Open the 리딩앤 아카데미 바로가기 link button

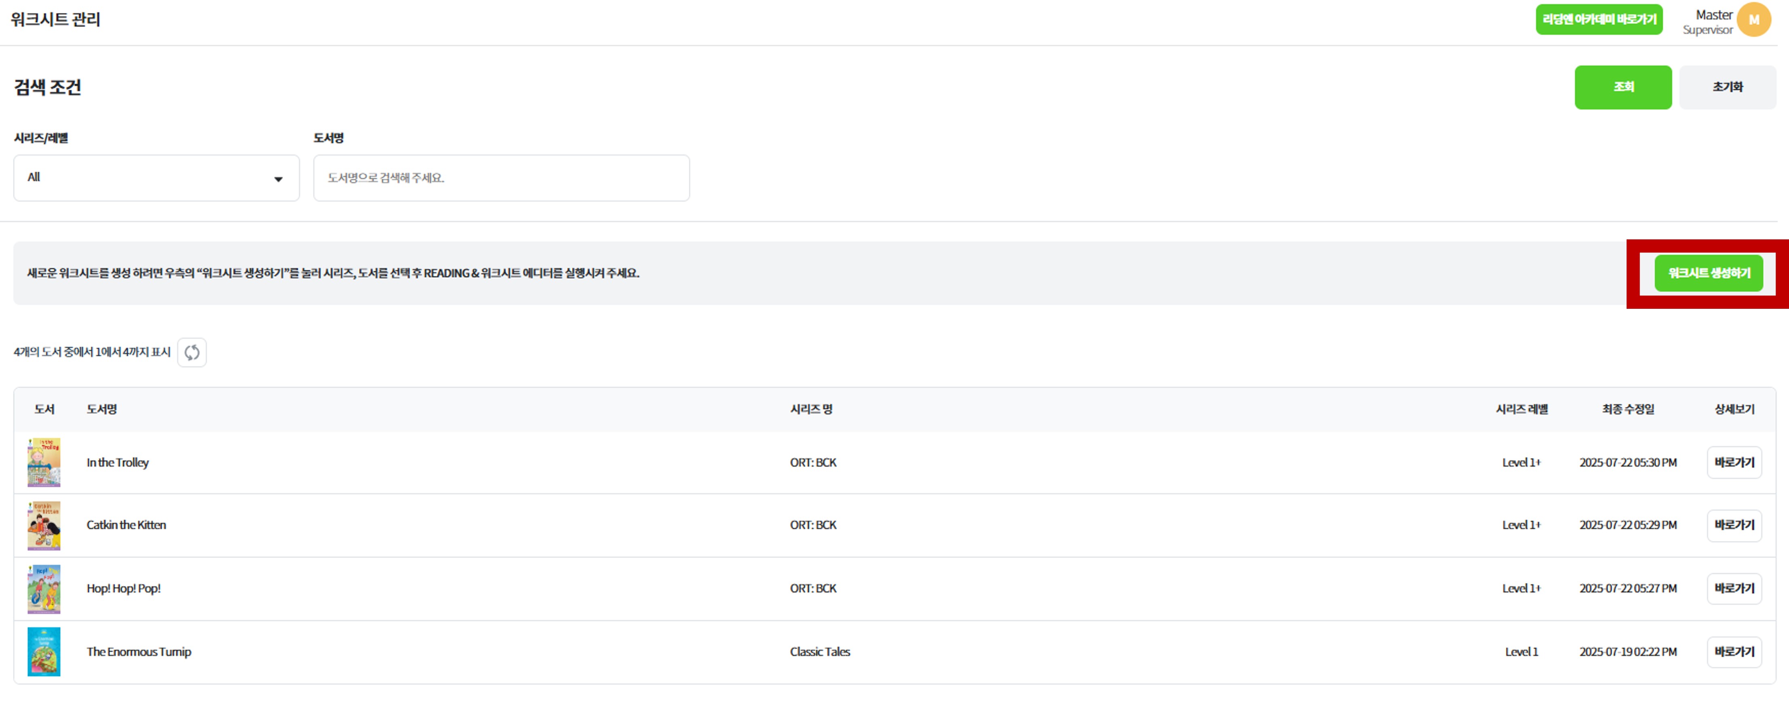[x=1599, y=20]
